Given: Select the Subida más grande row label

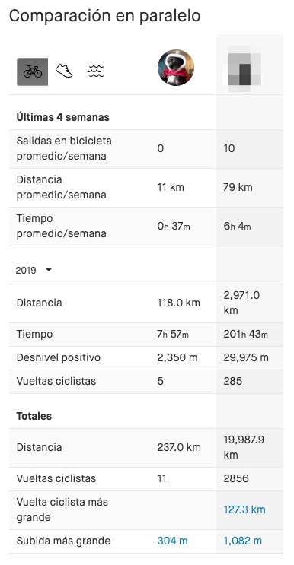Looking at the screenshot, I should 63,541.
